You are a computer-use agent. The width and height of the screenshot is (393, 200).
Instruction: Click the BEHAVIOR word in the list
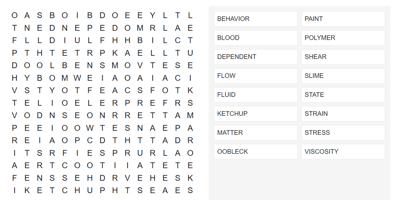[255, 19]
